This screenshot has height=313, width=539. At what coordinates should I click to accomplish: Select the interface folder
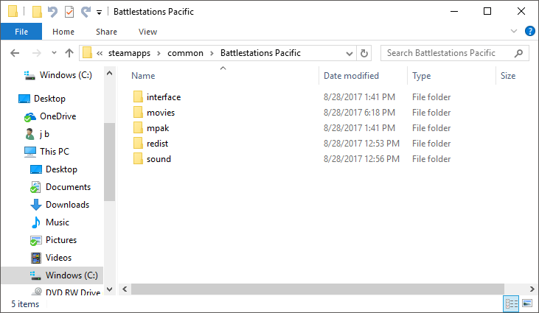[157, 97]
